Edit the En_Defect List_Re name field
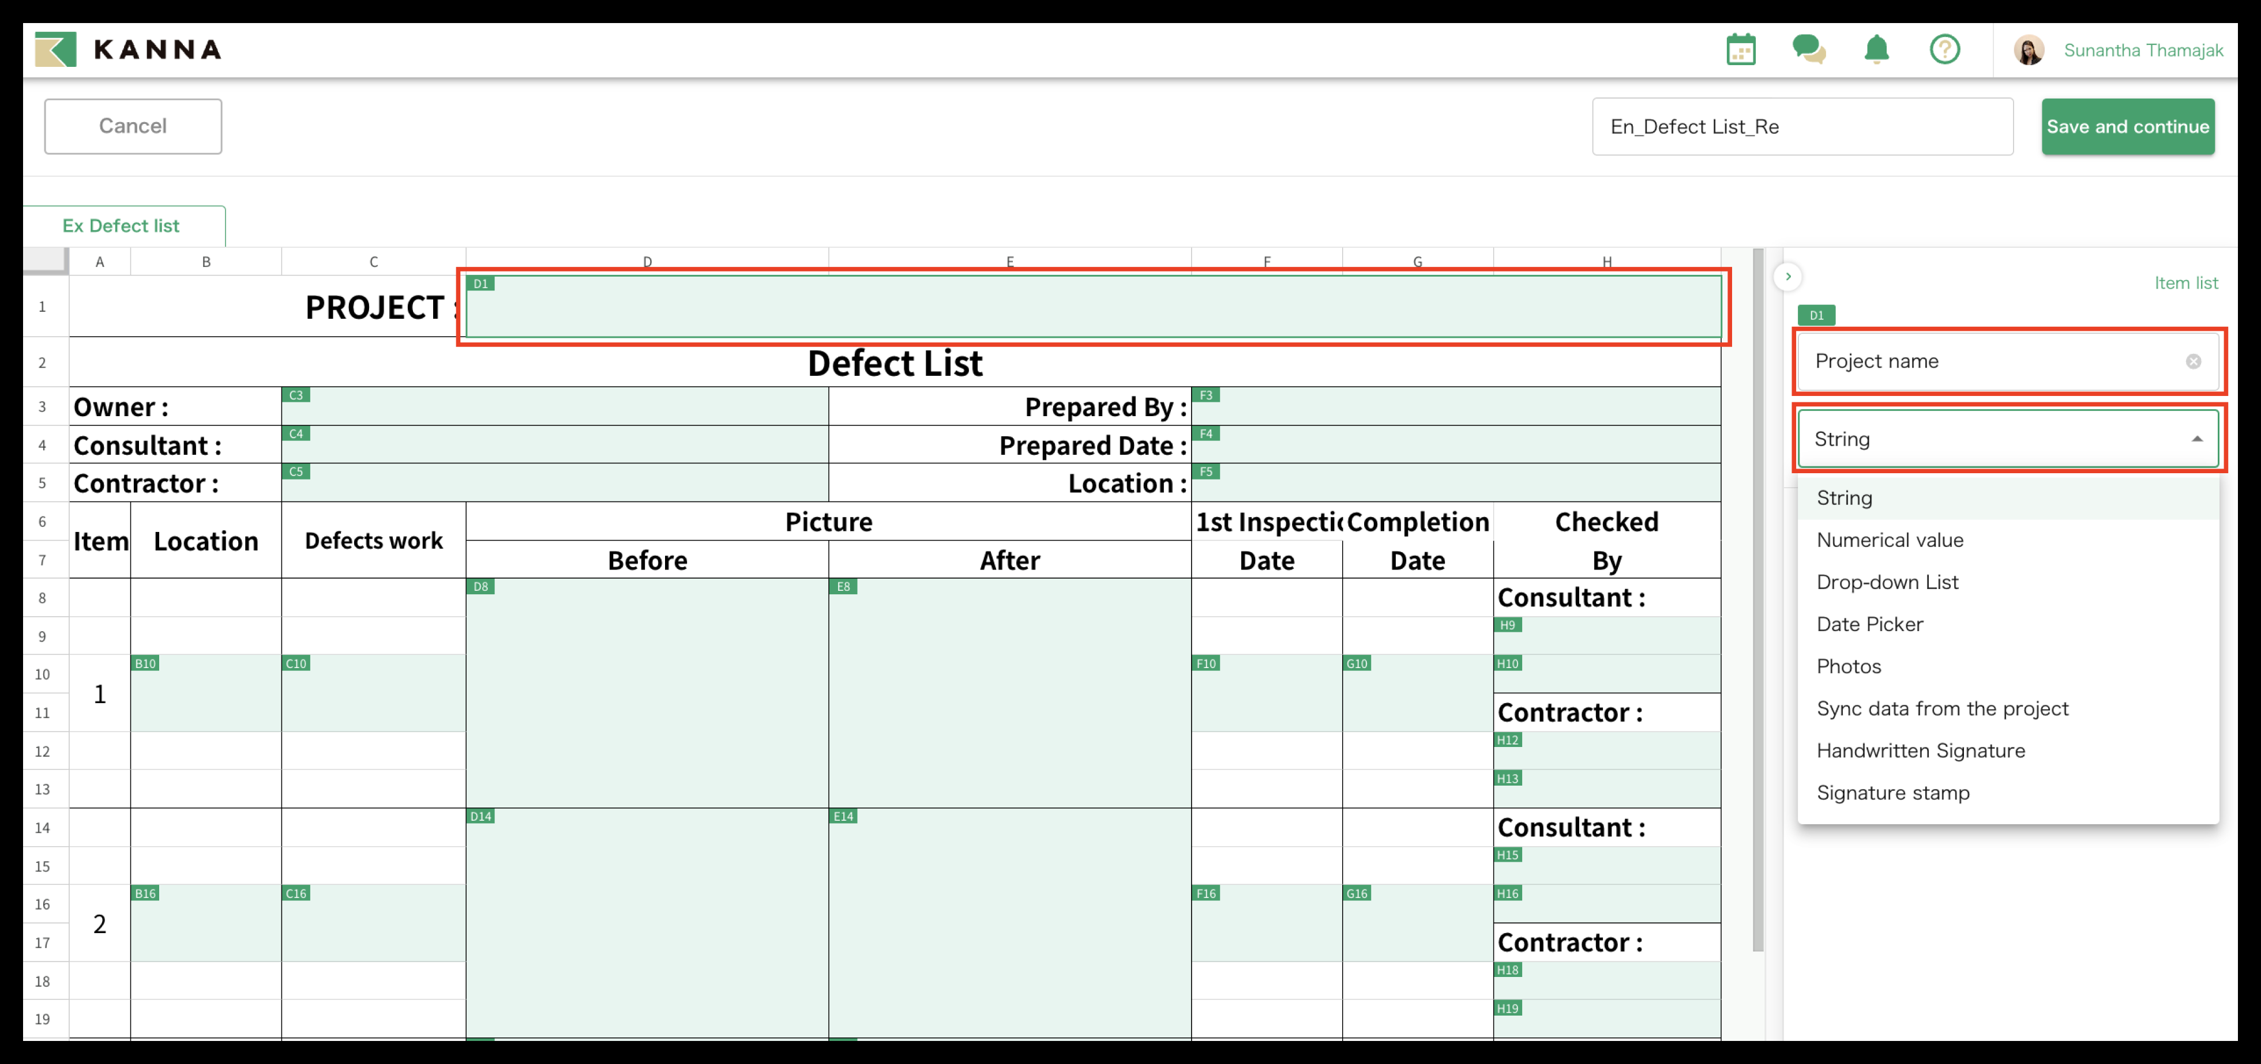Viewport: 2261px width, 1064px height. click(x=1802, y=127)
